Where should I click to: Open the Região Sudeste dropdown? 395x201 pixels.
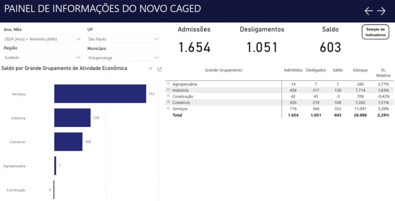[43, 57]
